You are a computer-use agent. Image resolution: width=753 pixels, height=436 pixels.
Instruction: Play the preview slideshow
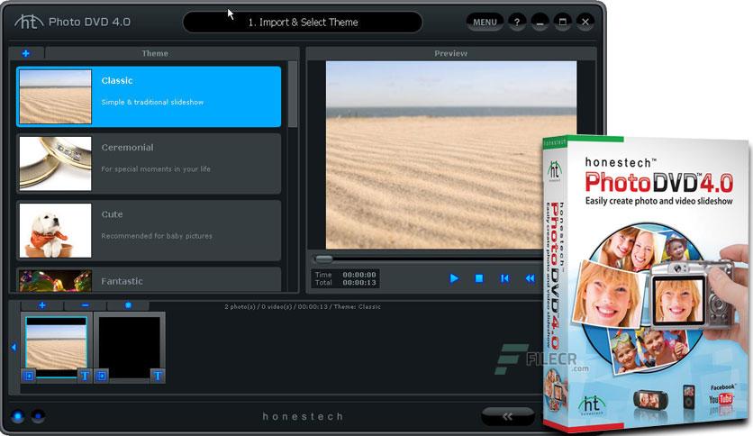tap(454, 278)
